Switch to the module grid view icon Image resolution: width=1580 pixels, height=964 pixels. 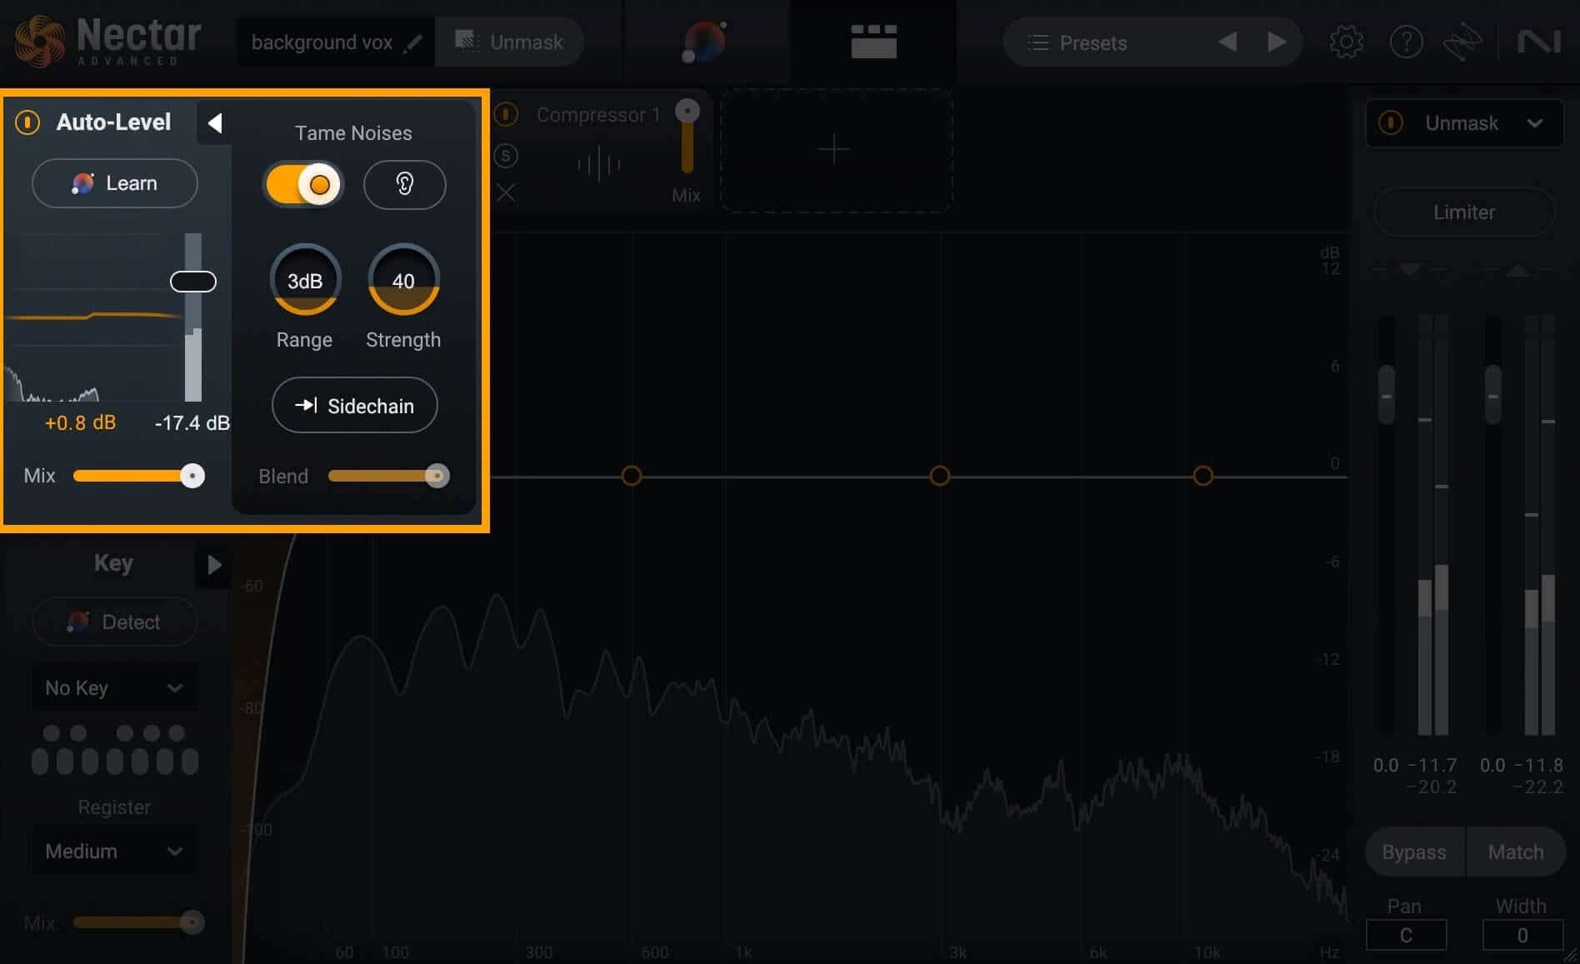pos(873,42)
